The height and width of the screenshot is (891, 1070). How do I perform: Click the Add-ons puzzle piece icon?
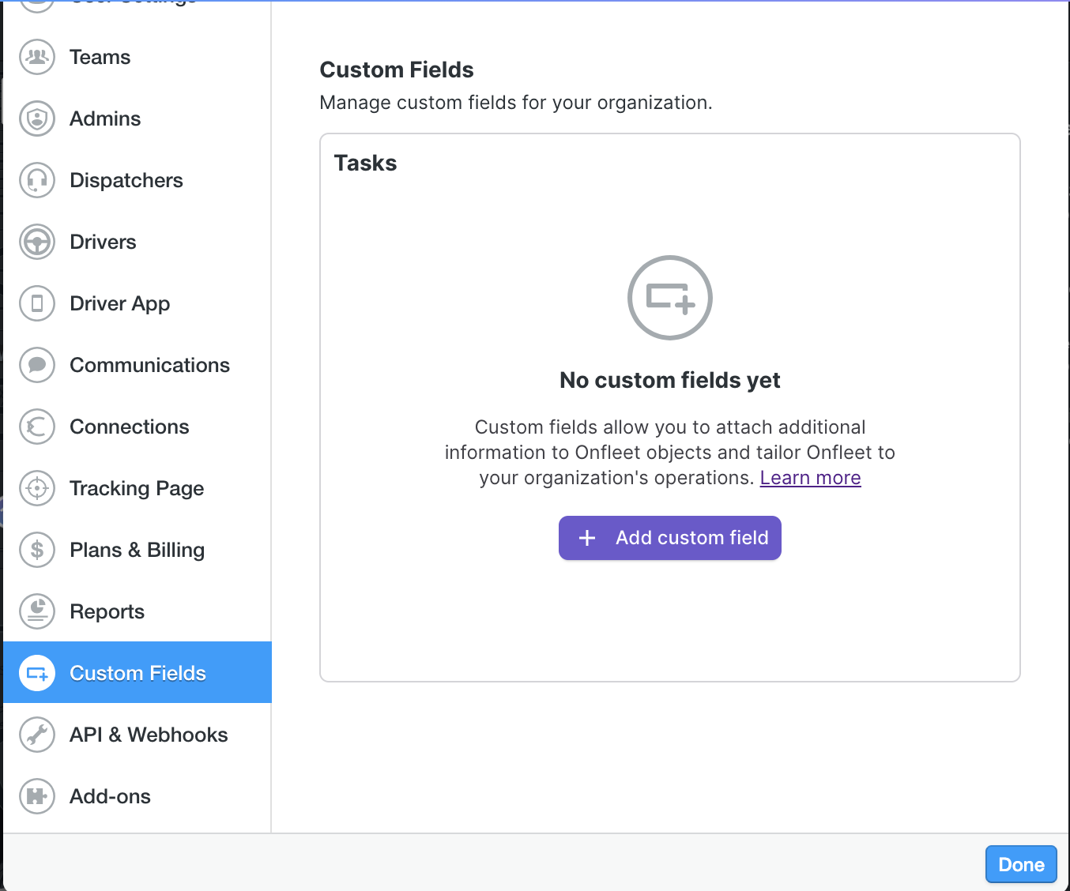pyautogui.click(x=37, y=796)
